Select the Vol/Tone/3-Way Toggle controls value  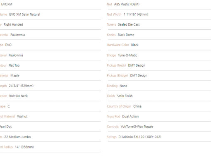point(137,127)
